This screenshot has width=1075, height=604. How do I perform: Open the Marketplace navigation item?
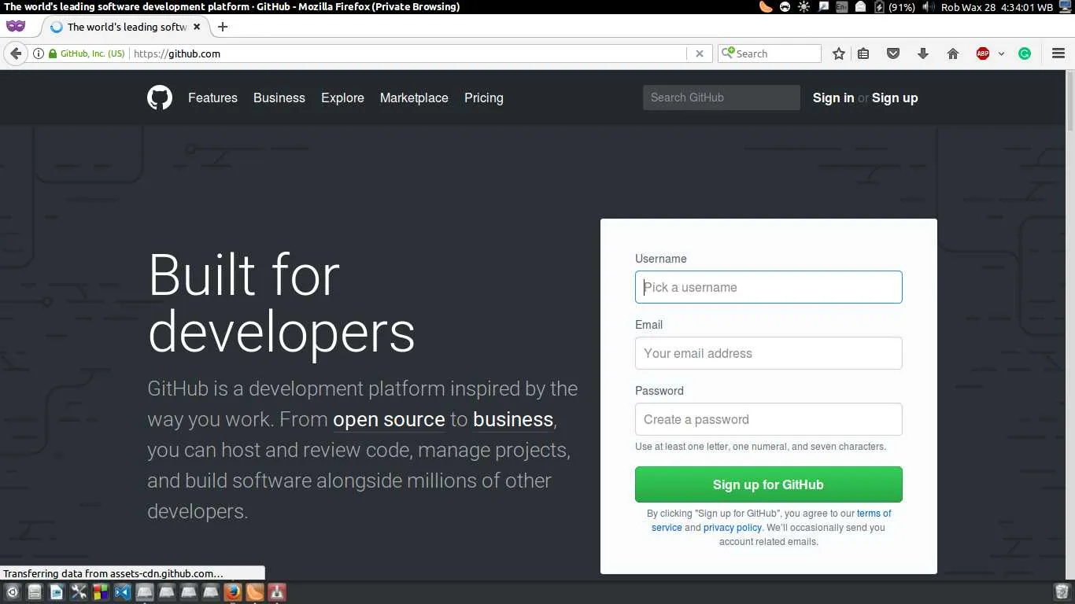click(414, 98)
